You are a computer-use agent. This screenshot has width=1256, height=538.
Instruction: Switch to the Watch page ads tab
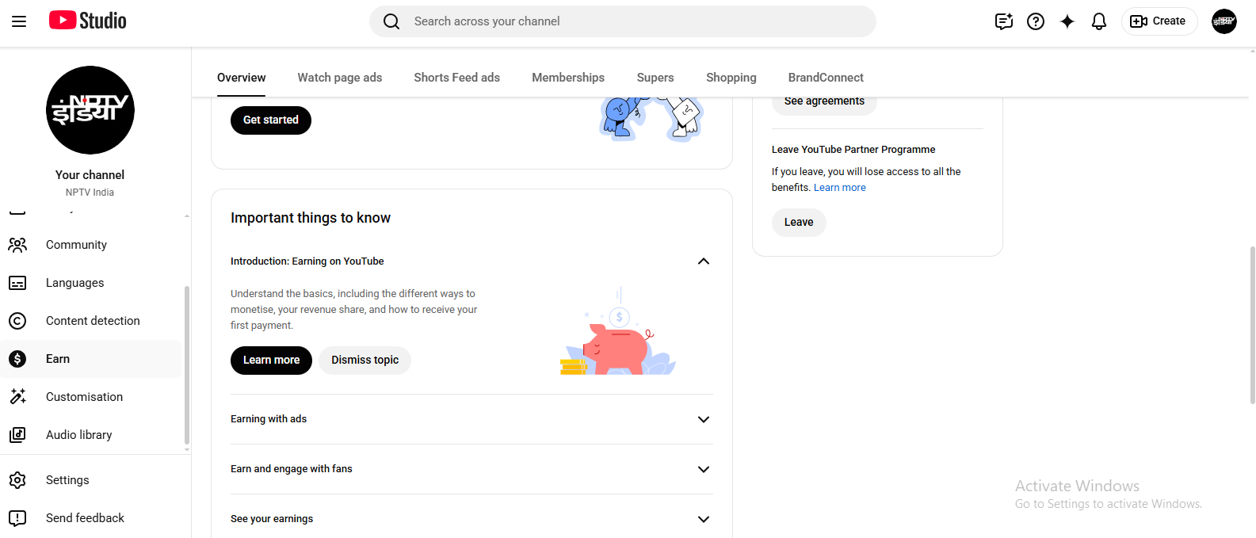(339, 78)
